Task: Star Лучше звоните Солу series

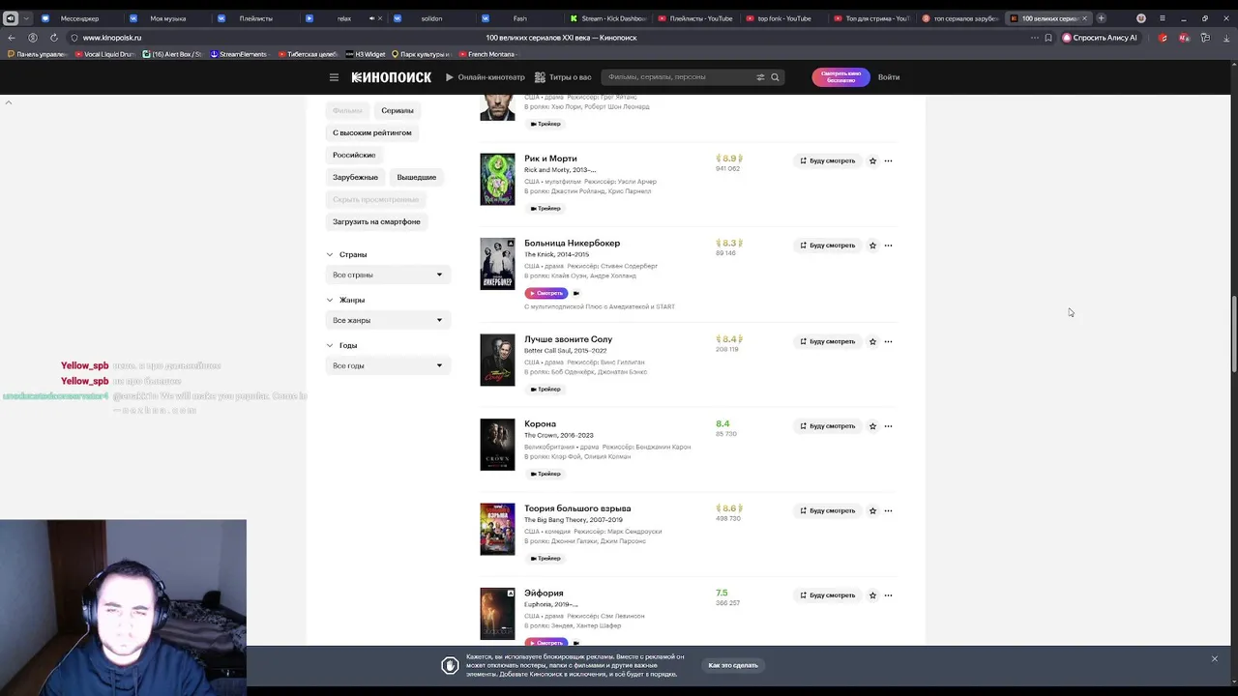Action: (872, 341)
